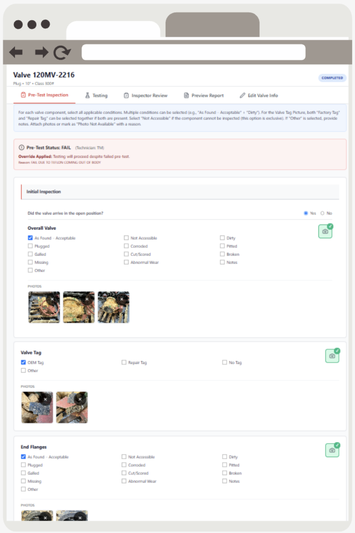Check the Repair Tag checkbox
355x533 pixels.
tap(124, 362)
